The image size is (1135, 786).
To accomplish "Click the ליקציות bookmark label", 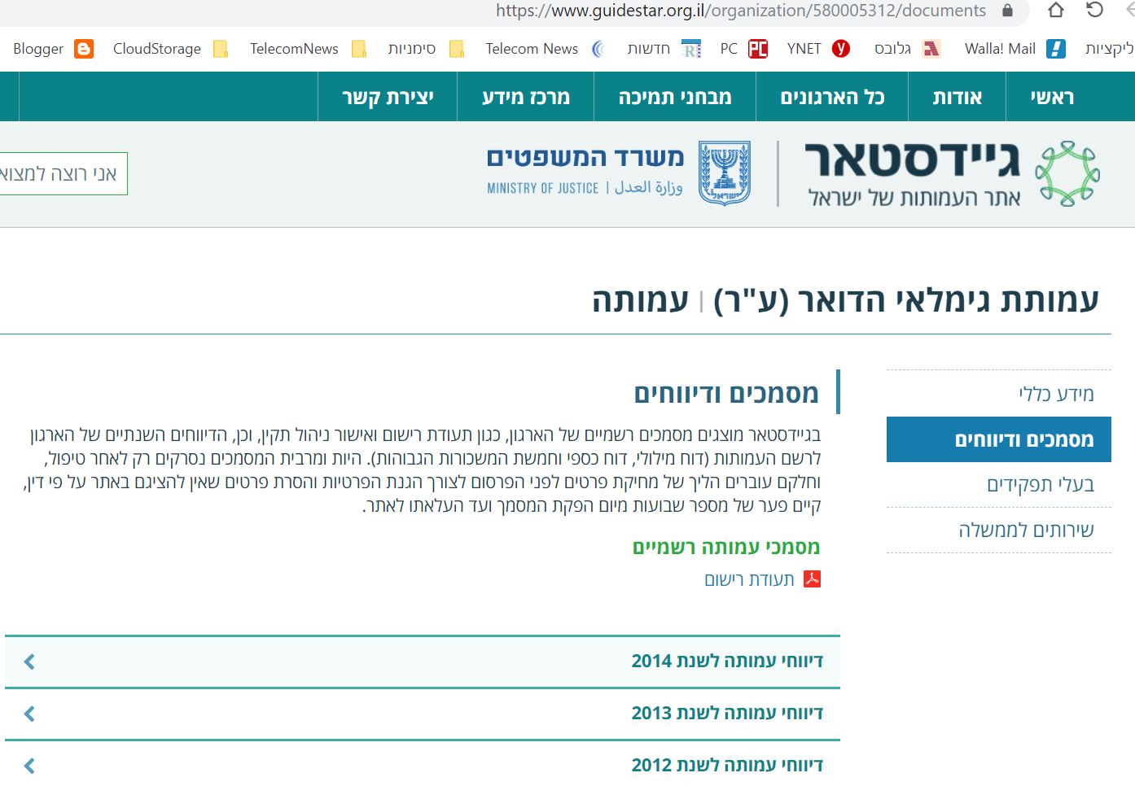I will click(x=1109, y=49).
